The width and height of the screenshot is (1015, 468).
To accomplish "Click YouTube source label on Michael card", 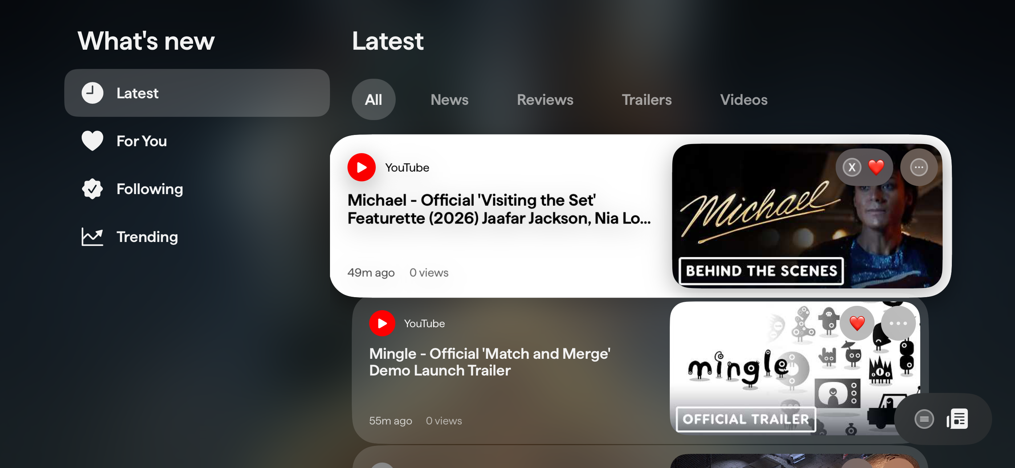I will pyautogui.click(x=407, y=167).
